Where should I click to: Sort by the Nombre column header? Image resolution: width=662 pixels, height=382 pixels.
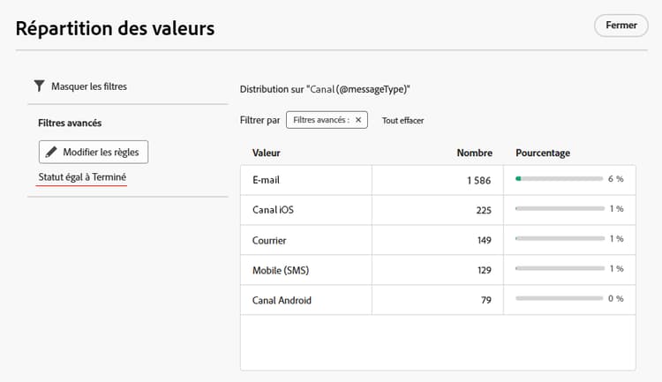tap(474, 154)
